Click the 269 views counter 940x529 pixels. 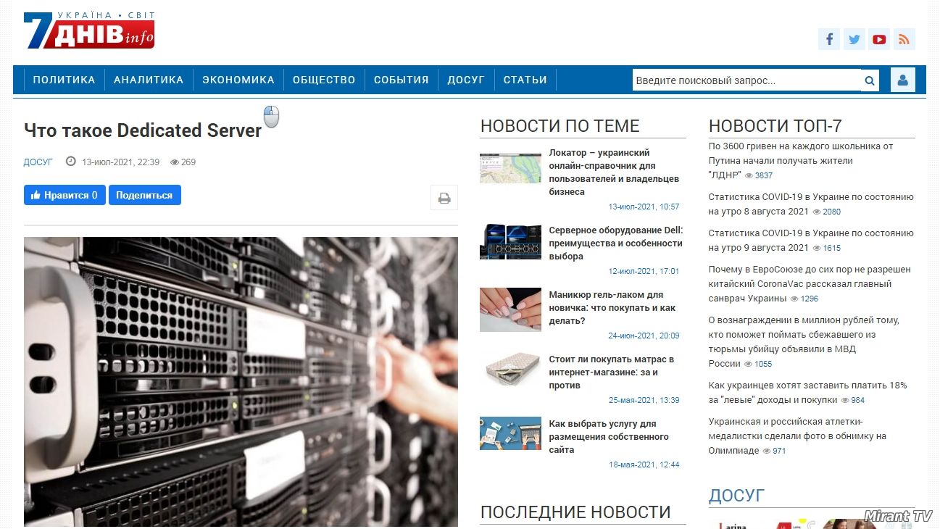[x=183, y=162]
